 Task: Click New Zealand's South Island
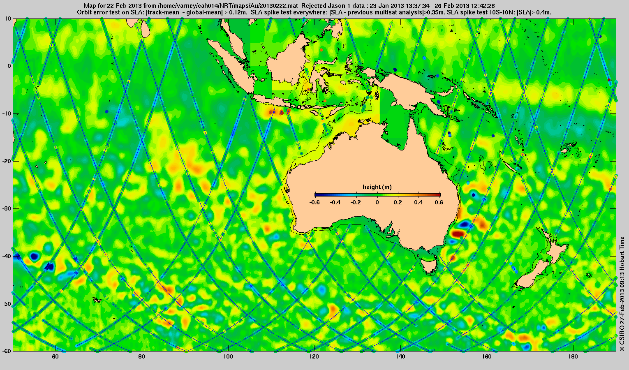(x=532, y=274)
